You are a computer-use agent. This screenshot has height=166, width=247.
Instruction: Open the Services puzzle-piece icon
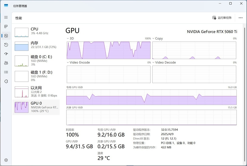click(x=6, y=81)
